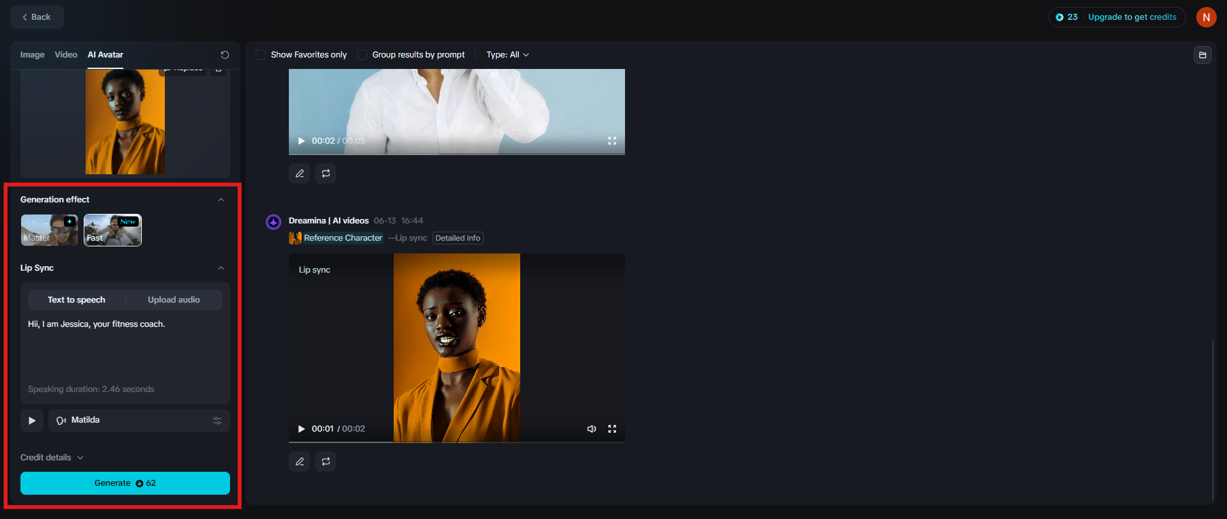1227x519 pixels.
Task: Seek on the Lip sync video progress bar
Action: pyautogui.click(x=457, y=442)
